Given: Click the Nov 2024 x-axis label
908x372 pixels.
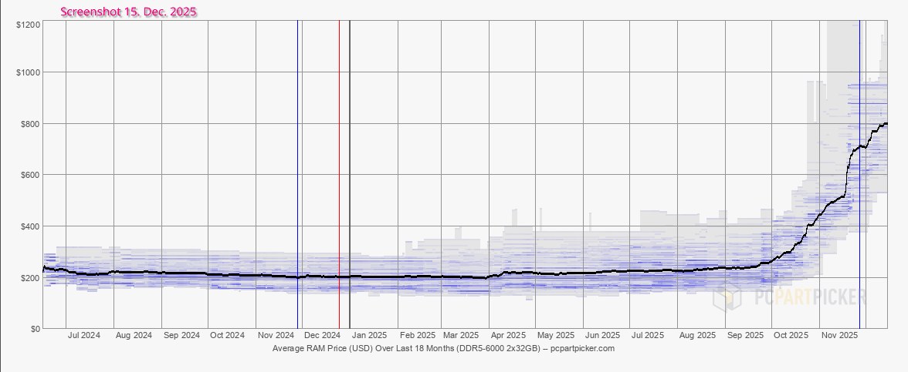Looking at the screenshot, I should (276, 335).
